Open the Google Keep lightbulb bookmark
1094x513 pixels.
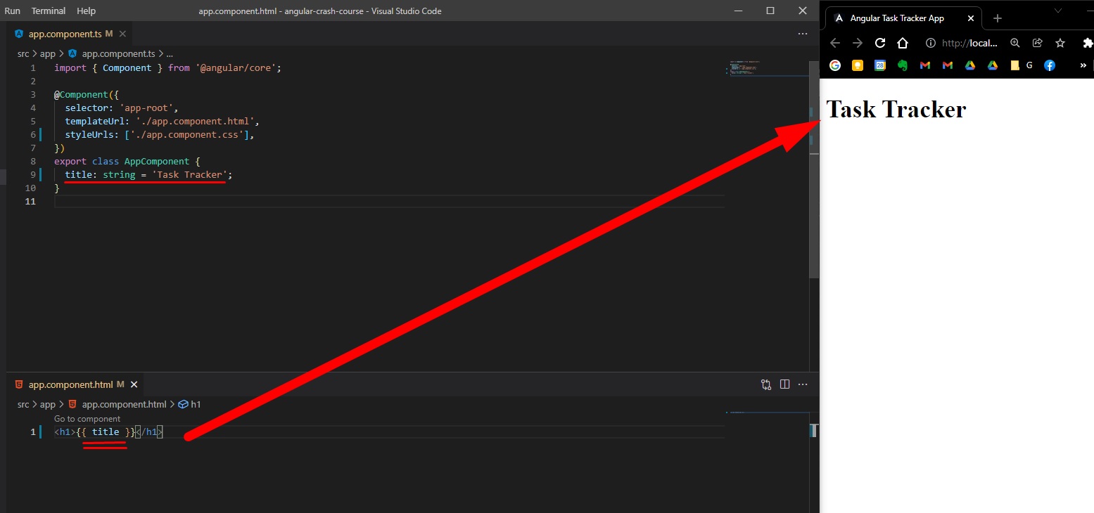[x=858, y=65]
